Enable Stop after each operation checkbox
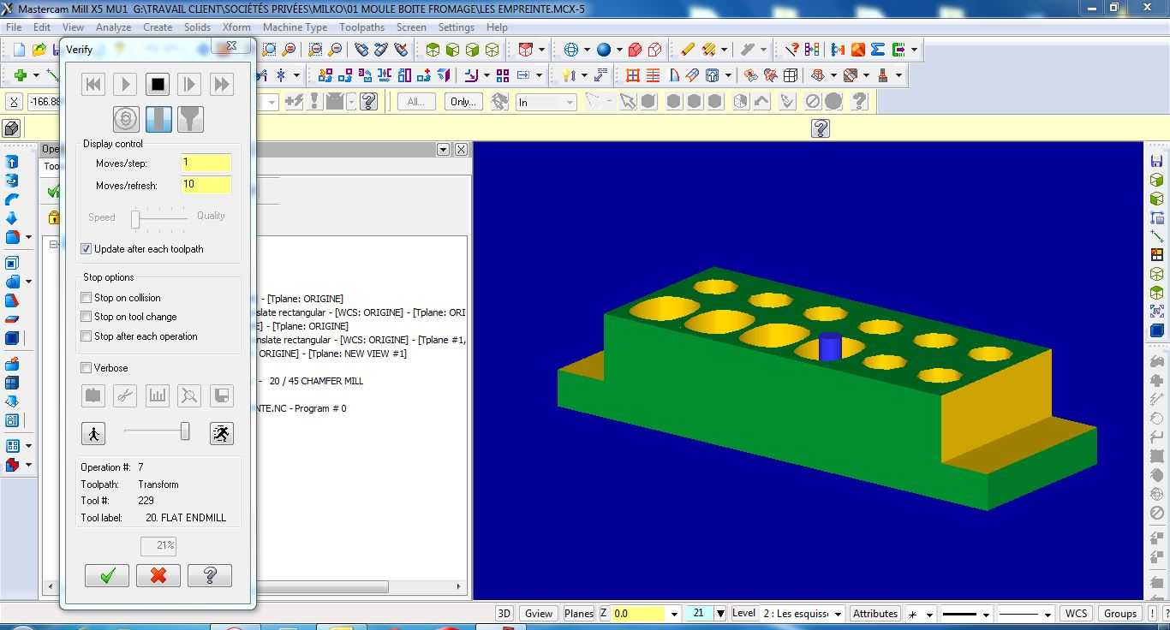The height and width of the screenshot is (630, 1170). pyautogui.click(x=87, y=336)
